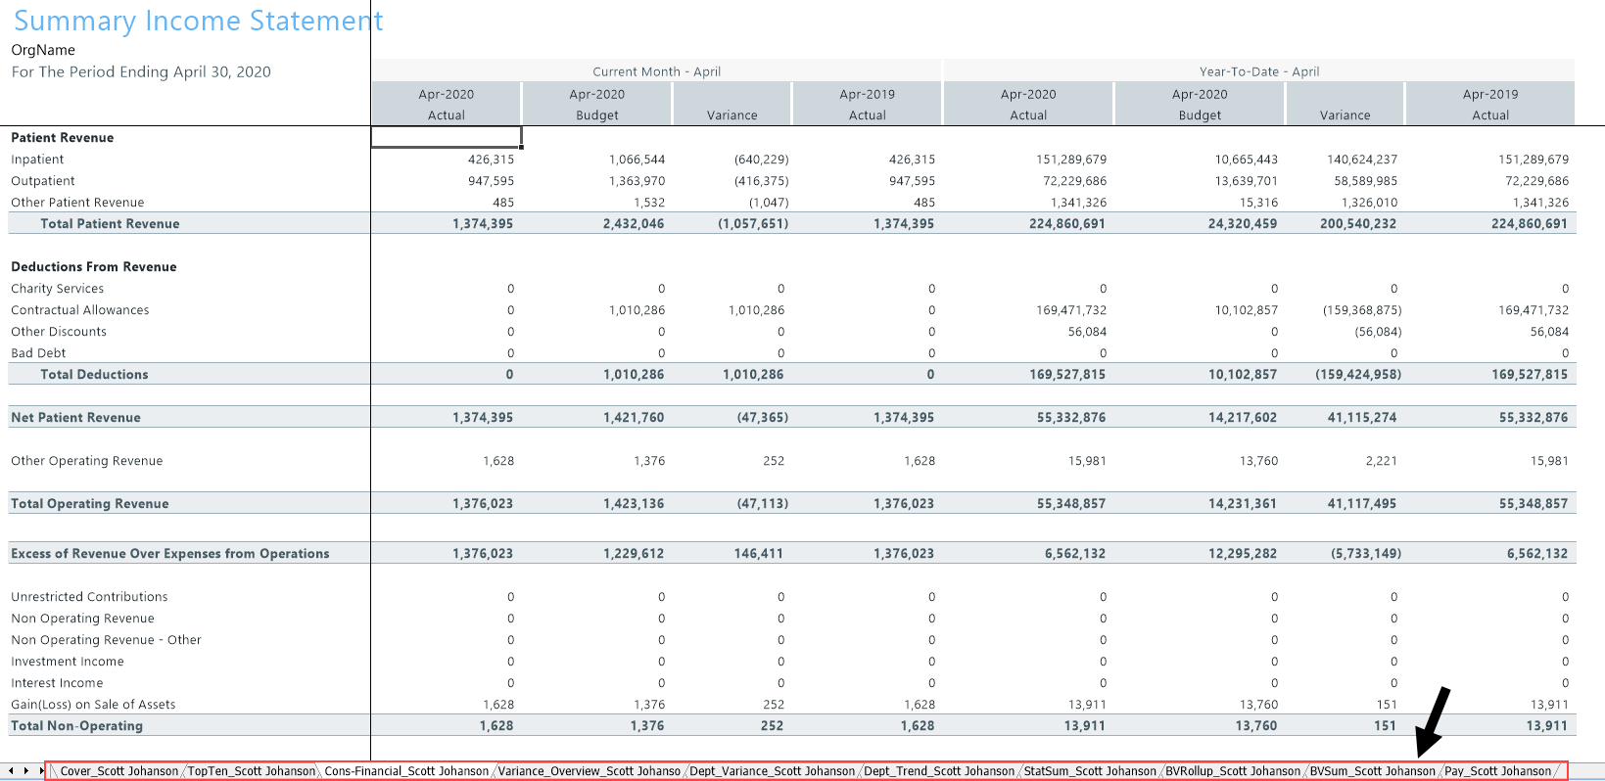
Task: Open the Cover_Scott Johanson sheet tab
Action: click(118, 771)
